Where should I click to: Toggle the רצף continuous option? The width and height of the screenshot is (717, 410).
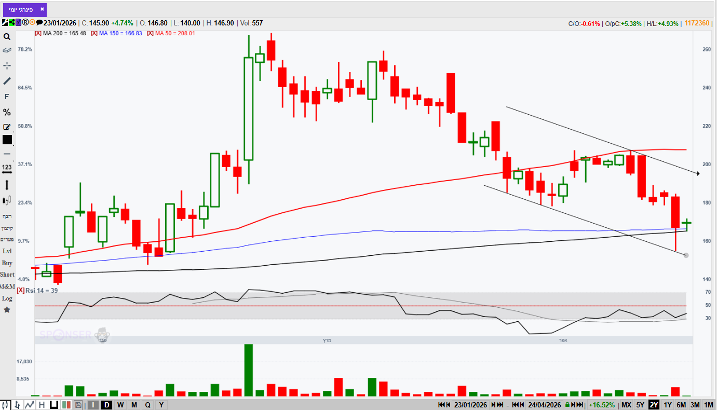[x=7, y=216]
